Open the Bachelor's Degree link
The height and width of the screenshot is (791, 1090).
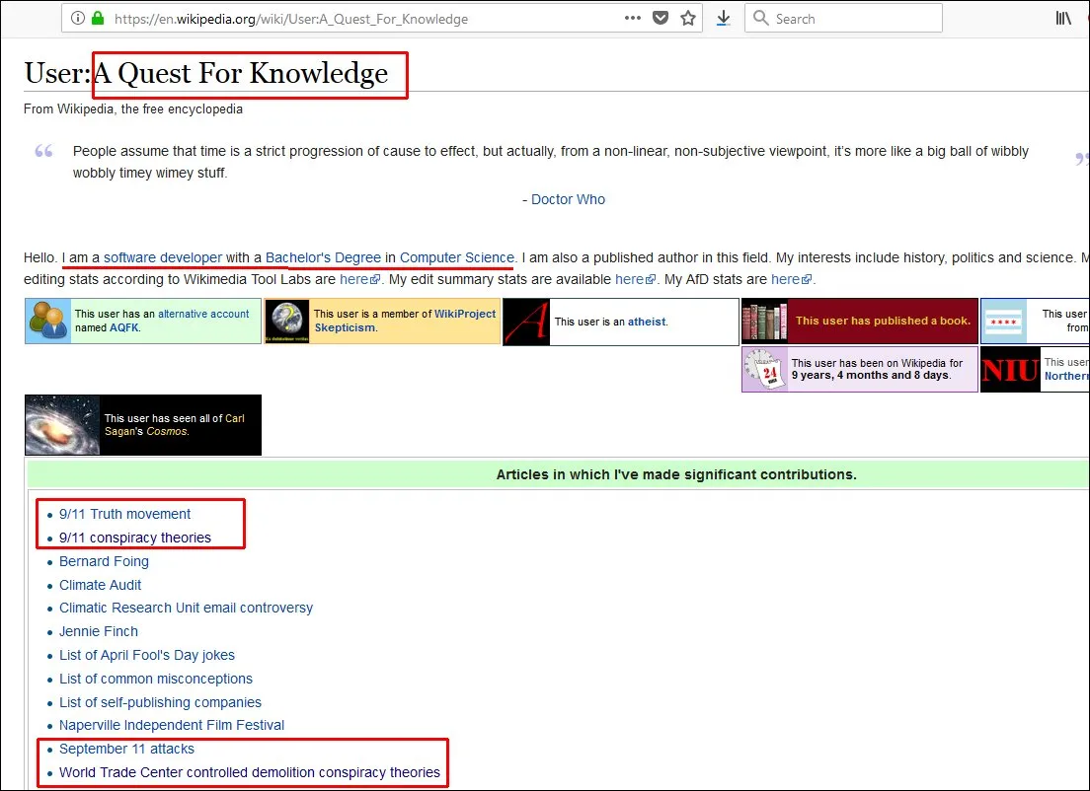pos(323,257)
